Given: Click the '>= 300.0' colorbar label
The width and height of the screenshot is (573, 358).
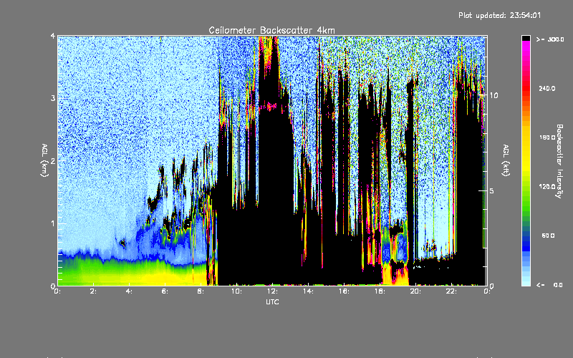Looking at the screenshot, I should [x=550, y=39].
